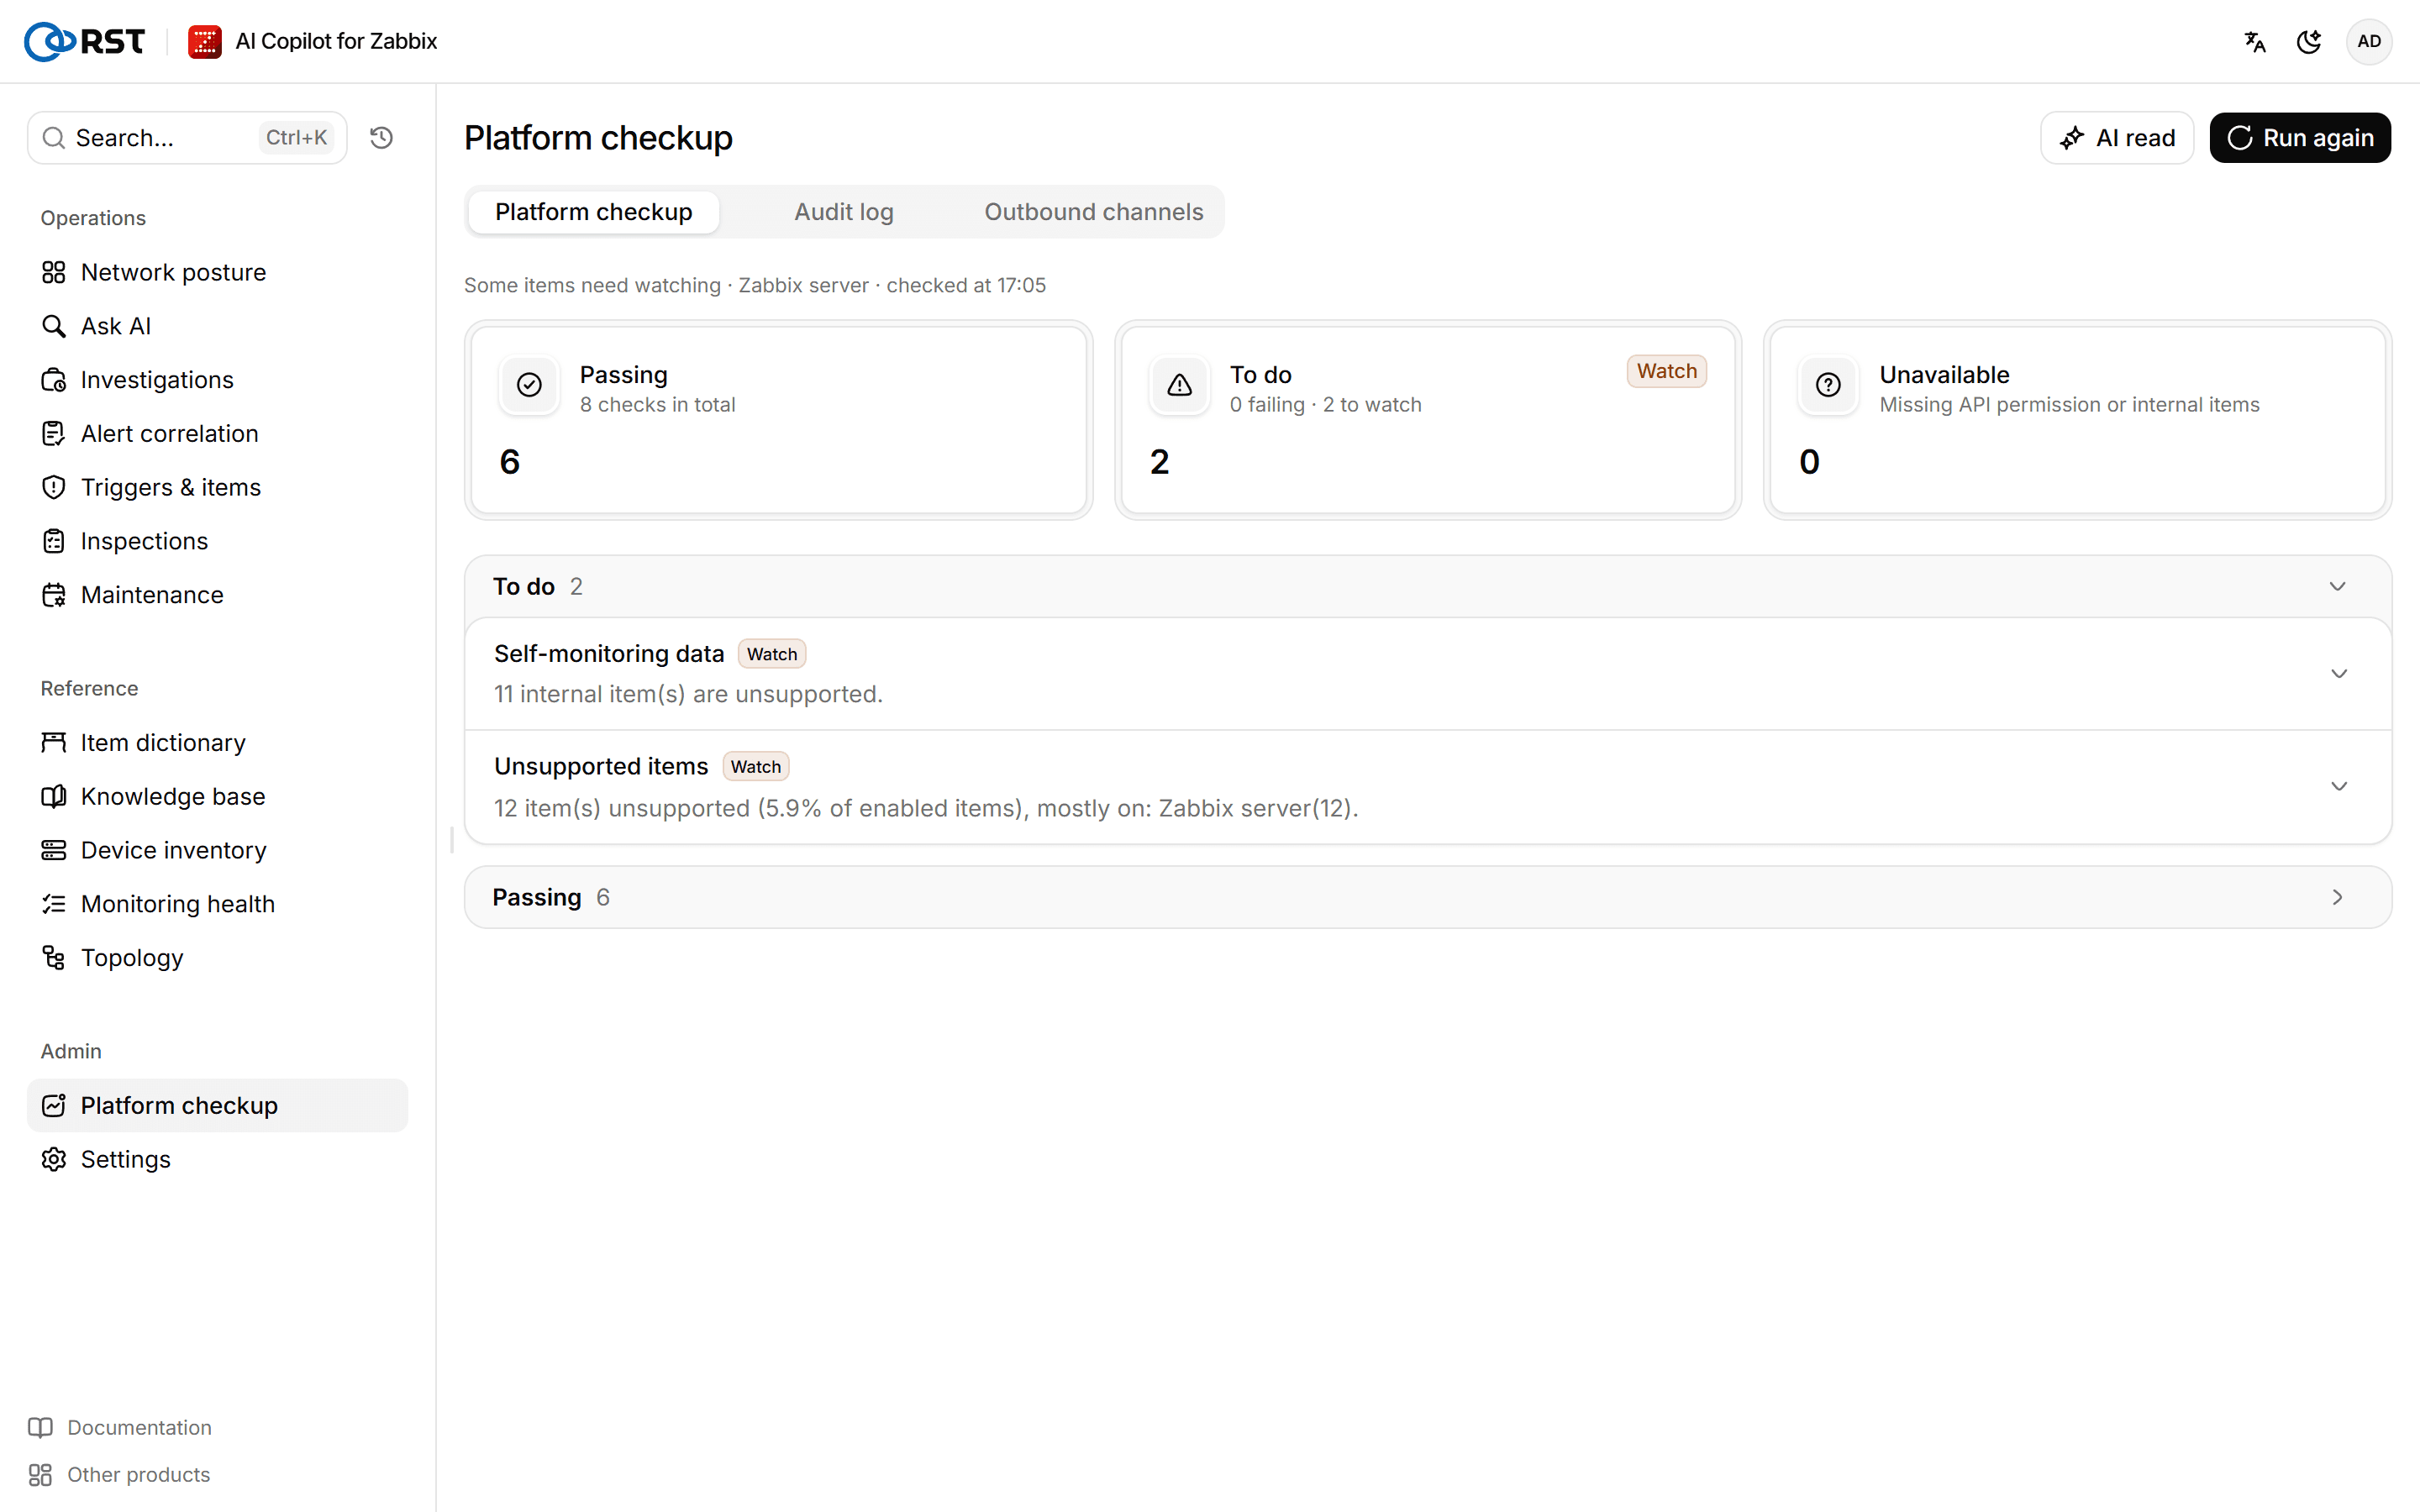Click Watch badge beside Unsupported items
This screenshot has width=2420, height=1512.
(756, 767)
